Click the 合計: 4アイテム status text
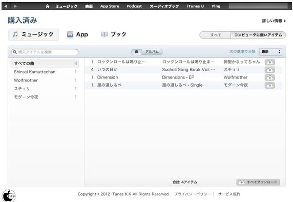The width and height of the screenshot is (293, 202). tap(184, 182)
